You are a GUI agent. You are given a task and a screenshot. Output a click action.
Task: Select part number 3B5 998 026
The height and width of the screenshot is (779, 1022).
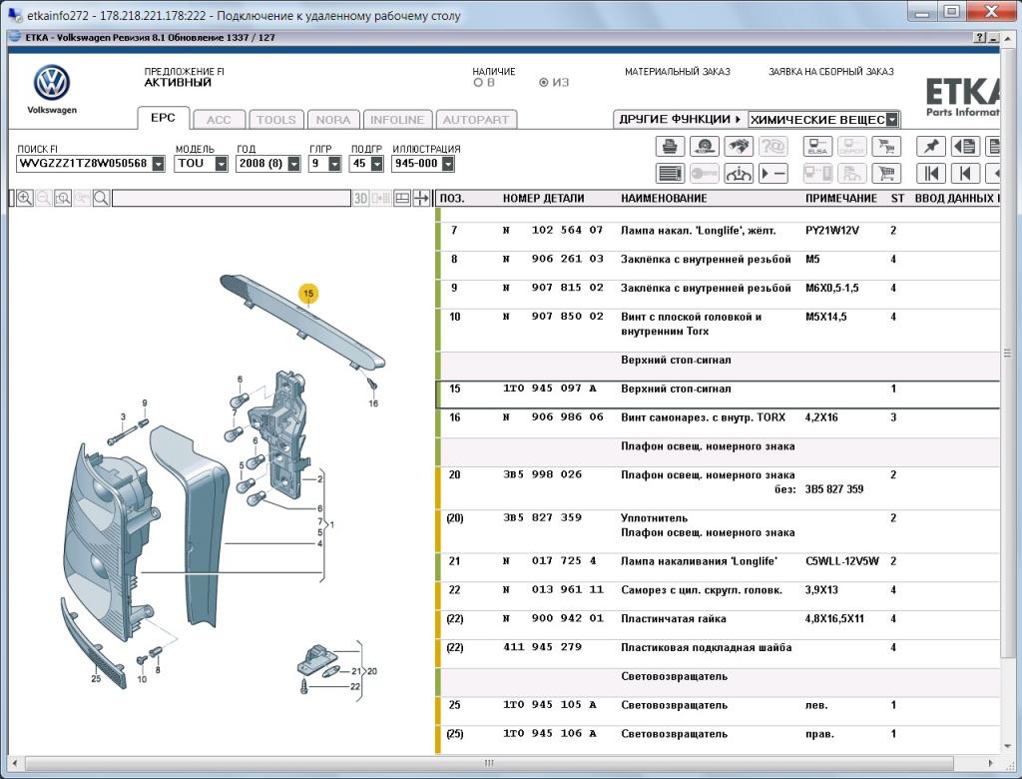point(542,475)
